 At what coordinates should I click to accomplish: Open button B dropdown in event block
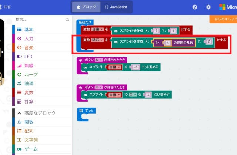pos(99,87)
